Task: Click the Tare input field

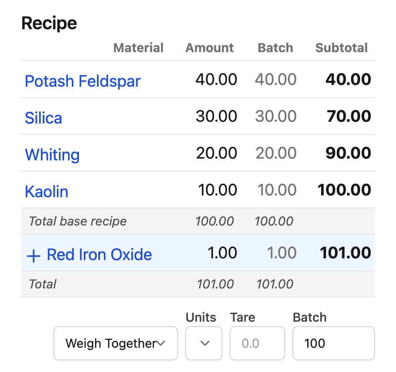Action: (257, 344)
